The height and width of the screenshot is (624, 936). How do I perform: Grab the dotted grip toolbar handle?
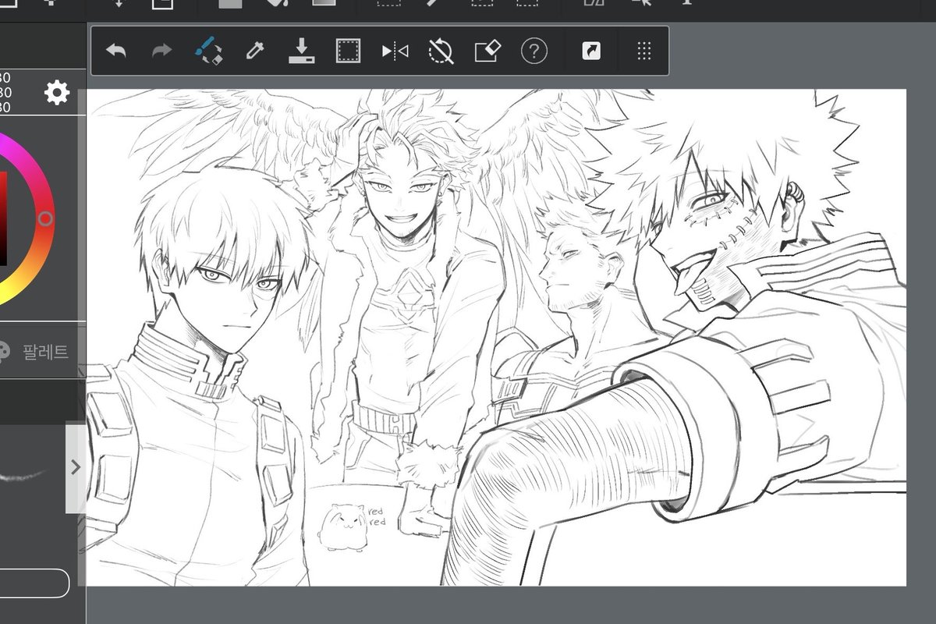(x=643, y=51)
